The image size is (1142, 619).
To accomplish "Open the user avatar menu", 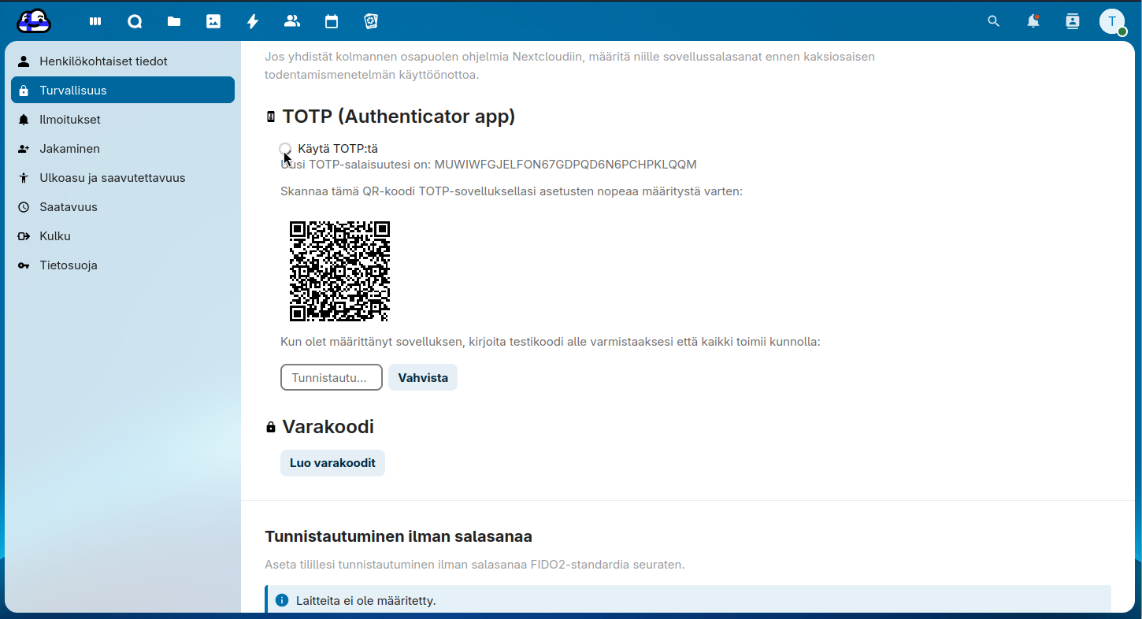I will point(1112,21).
